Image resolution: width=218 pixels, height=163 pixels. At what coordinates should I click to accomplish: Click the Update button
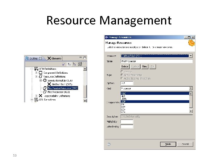[135, 66]
